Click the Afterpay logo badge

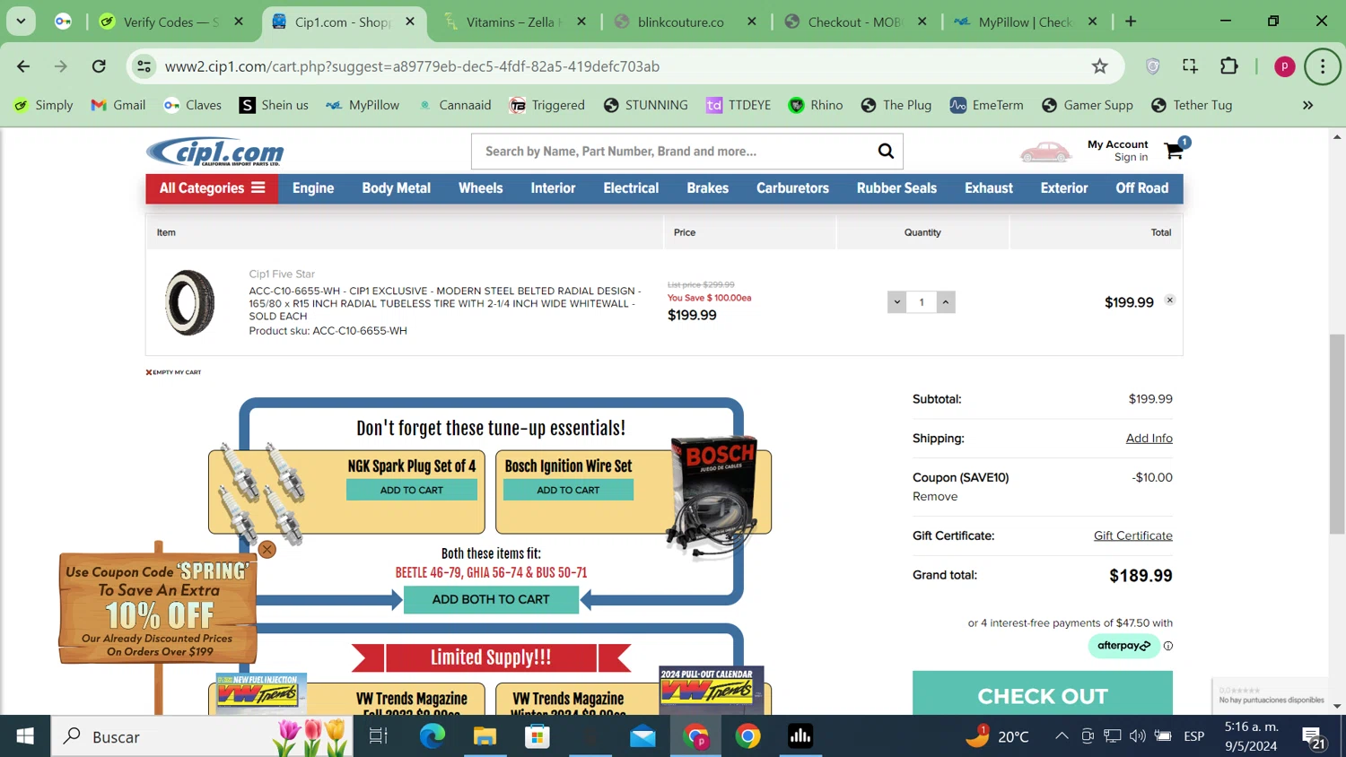point(1123,646)
